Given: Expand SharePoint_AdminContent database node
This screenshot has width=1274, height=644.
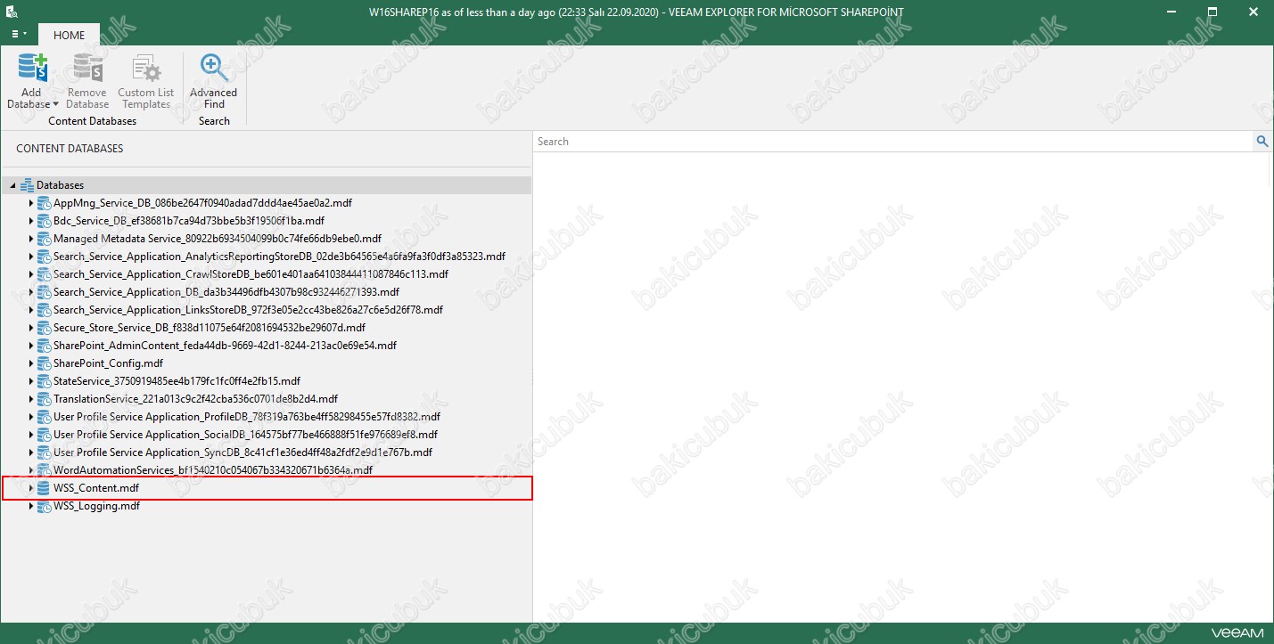Looking at the screenshot, I should coord(31,346).
